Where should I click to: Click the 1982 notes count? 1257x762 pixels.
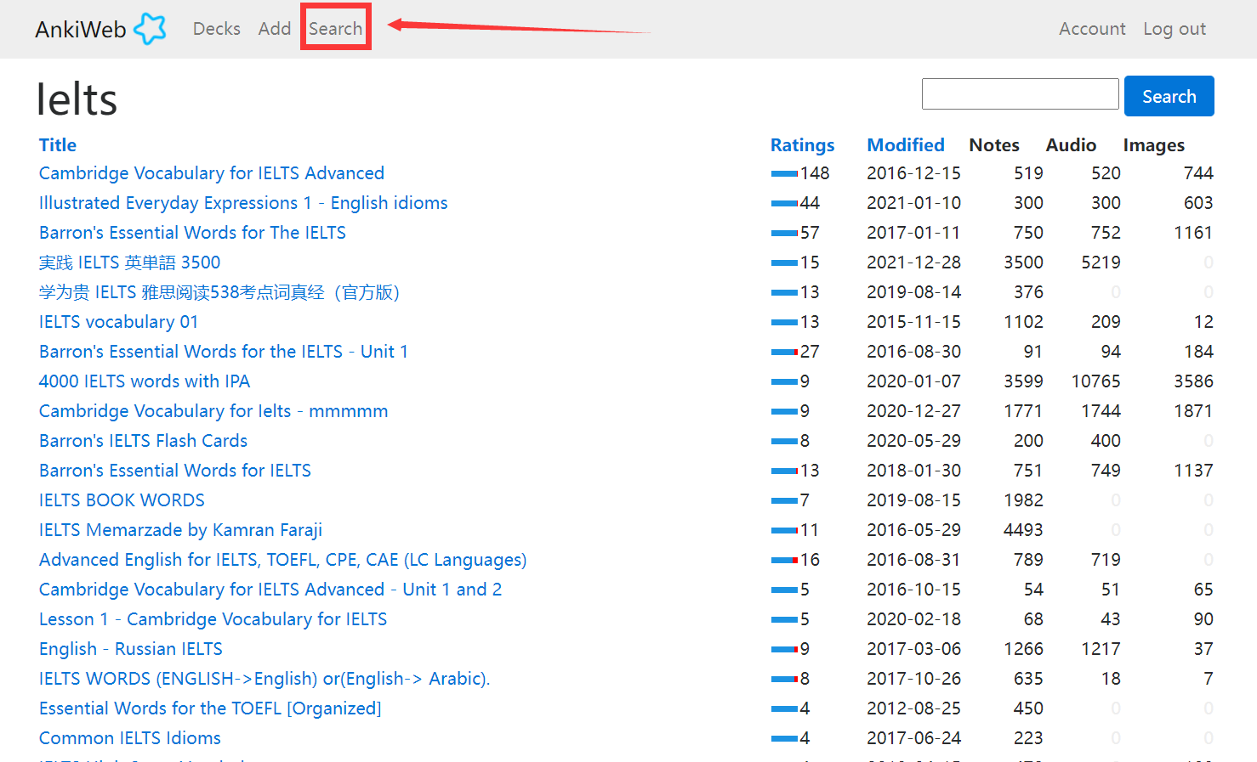coord(1024,500)
